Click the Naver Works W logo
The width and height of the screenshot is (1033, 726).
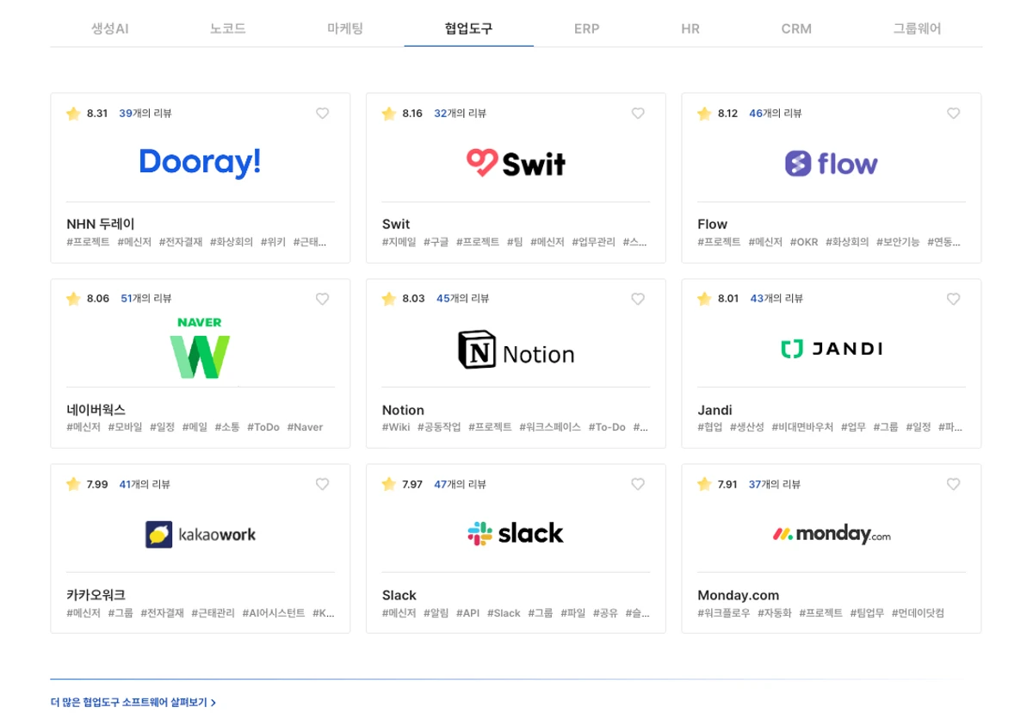pos(200,348)
